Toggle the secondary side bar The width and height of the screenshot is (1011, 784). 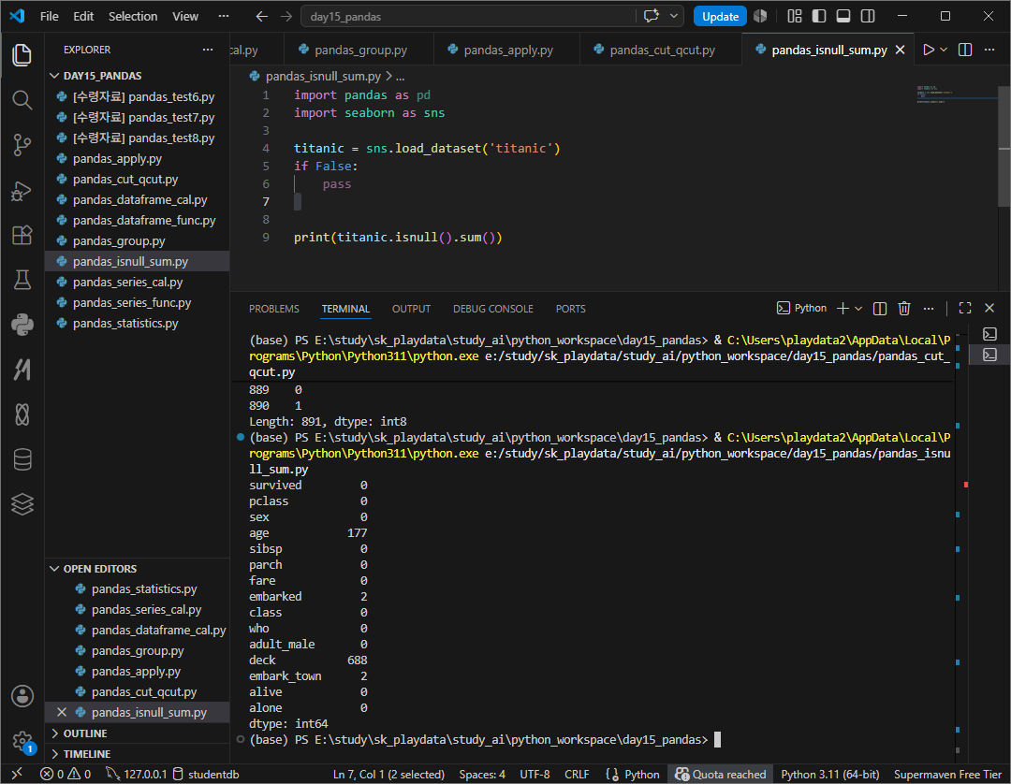(x=868, y=16)
